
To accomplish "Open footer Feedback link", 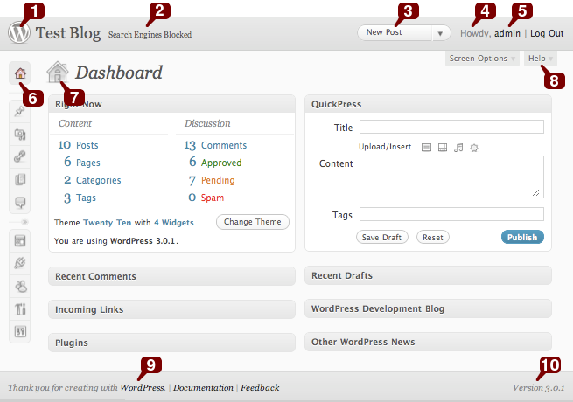I will tap(260, 388).
